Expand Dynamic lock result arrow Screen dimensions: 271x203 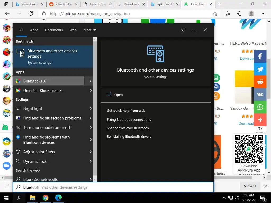click(x=91, y=161)
